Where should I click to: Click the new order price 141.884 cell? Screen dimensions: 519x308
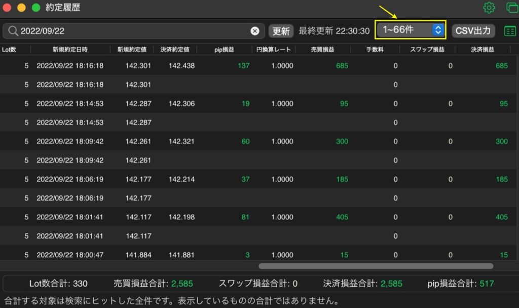click(138, 255)
